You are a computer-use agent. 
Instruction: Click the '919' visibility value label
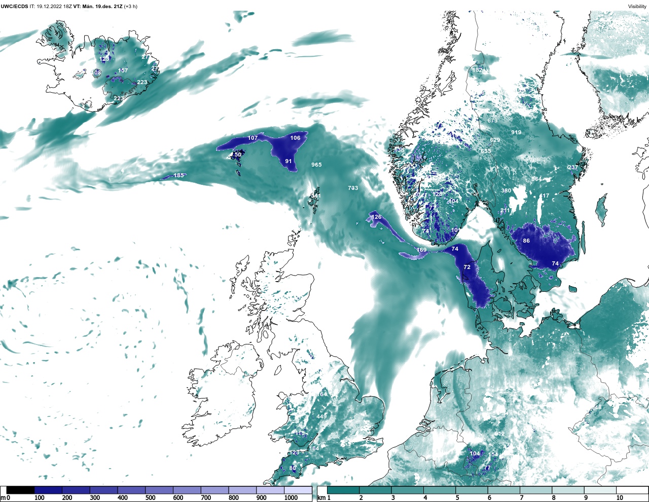click(516, 132)
